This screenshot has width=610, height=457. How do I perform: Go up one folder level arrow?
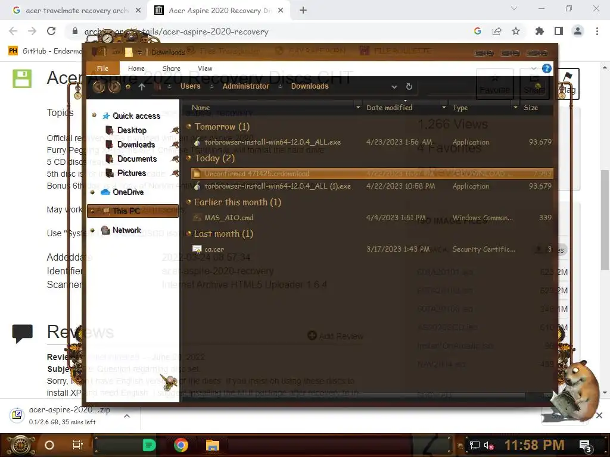(142, 87)
